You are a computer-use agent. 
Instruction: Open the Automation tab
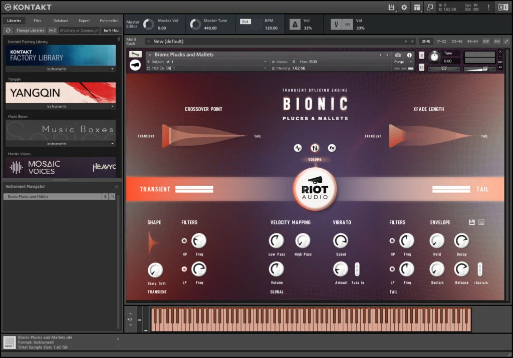point(109,21)
